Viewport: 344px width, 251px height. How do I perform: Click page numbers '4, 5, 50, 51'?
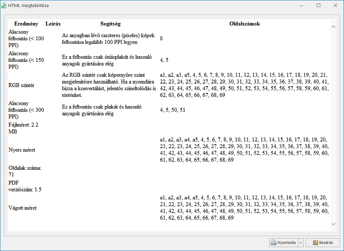click(172, 110)
